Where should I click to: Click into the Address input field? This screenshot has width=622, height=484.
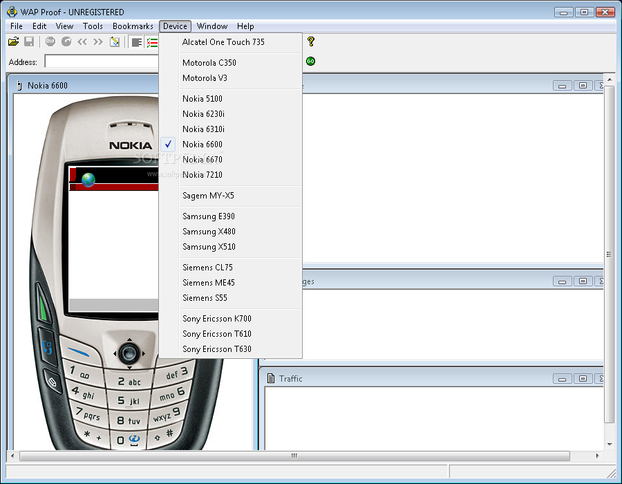[x=102, y=62]
